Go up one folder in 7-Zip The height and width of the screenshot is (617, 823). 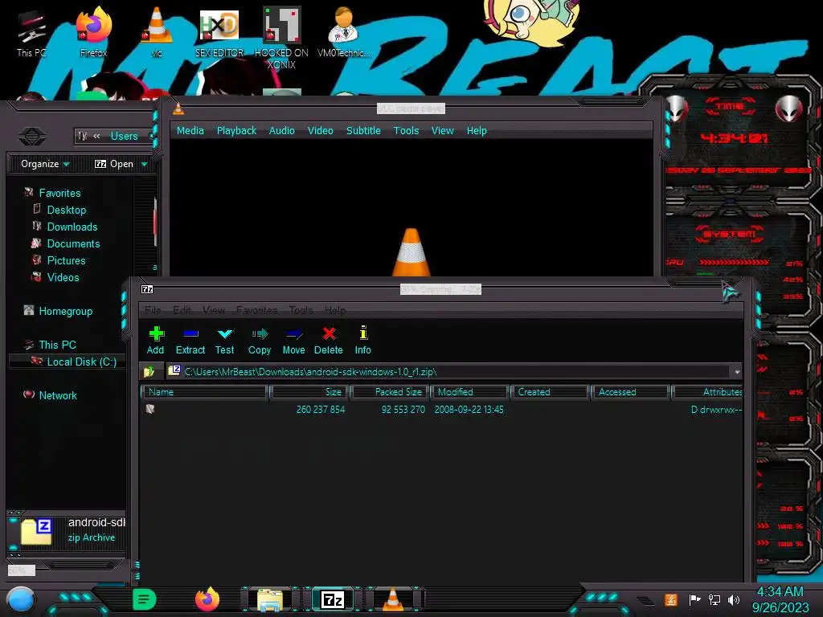pyautogui.click(x=149, y=371)
